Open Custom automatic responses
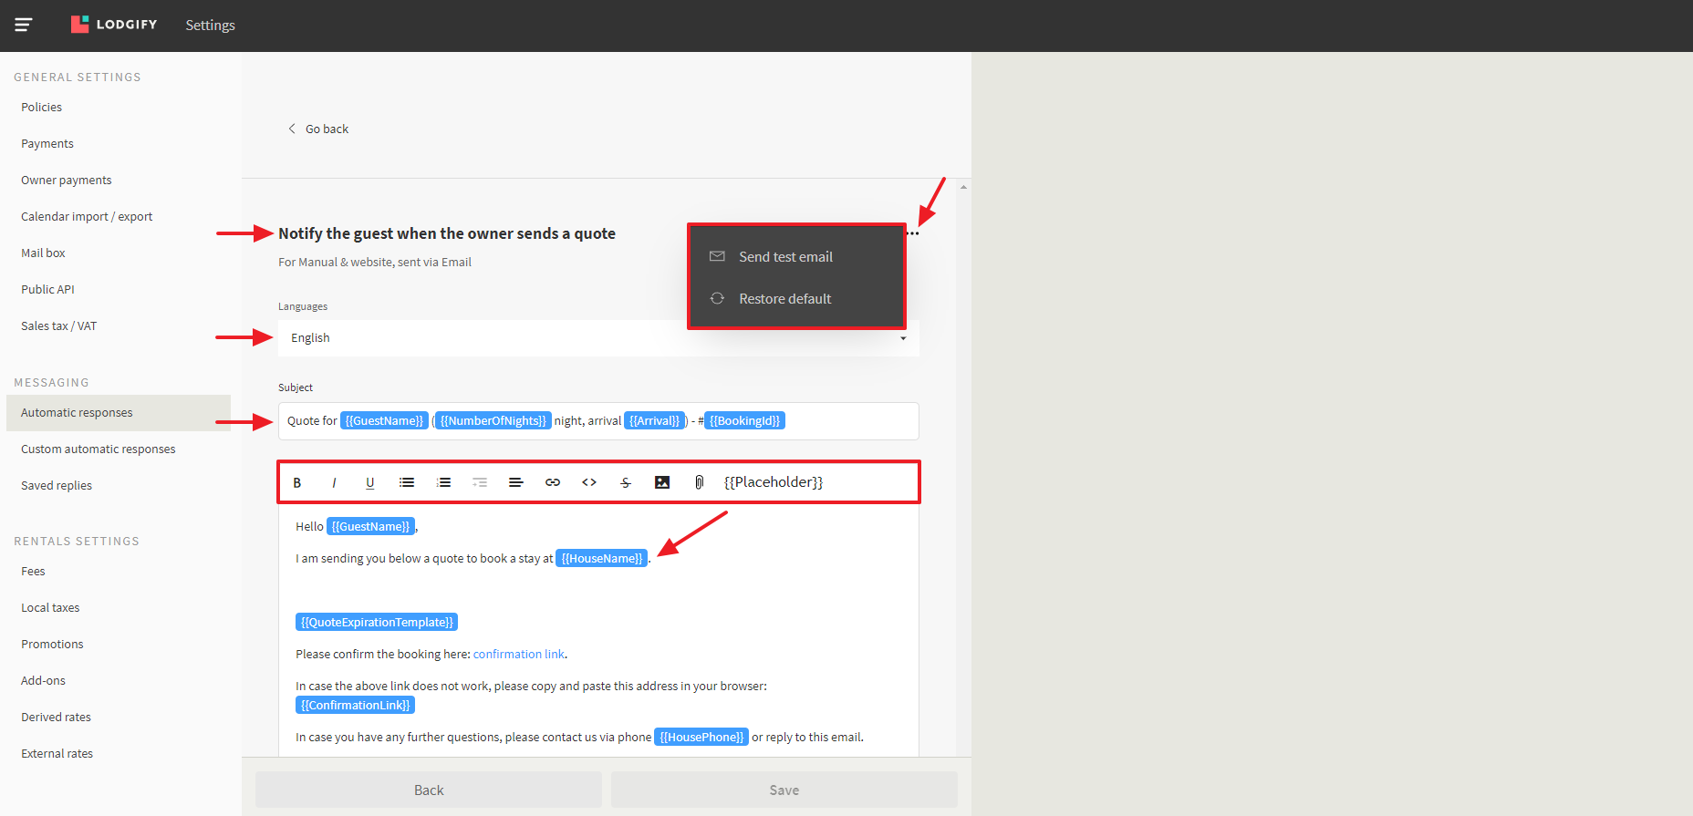This screenshot has height=816, width=1693. coord(99,449)
